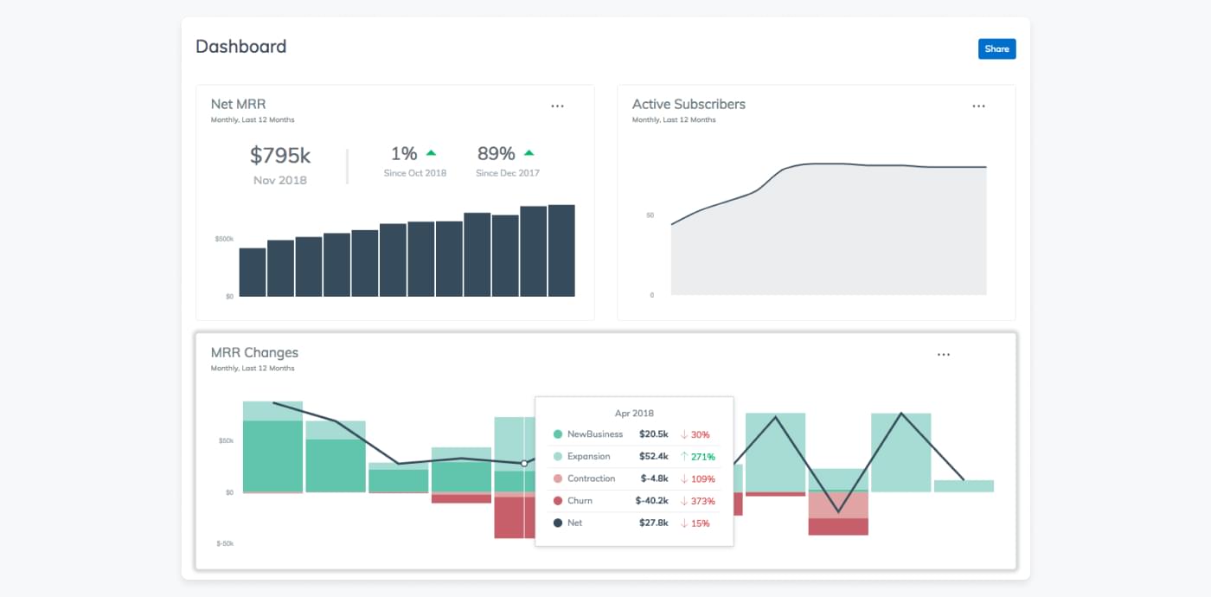The height and width of the screenshot is (597, 1211).
Task: Click the $-4.8k Contraction value
Action: [654, 478]
